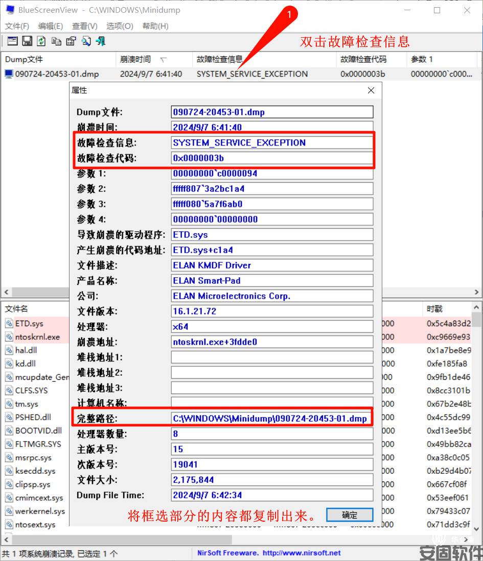Click the file icon next to kd.dll
Image resolution: width=483 pixels, height=561 pixels.
click(x=9, y=363)
